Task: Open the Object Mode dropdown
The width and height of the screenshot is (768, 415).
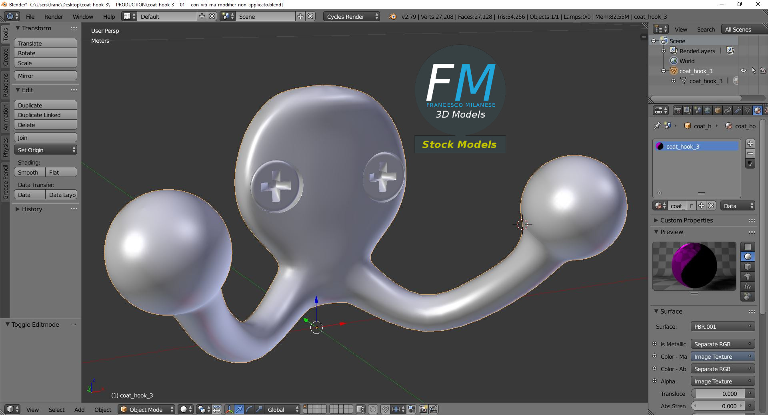Action: coord(146,409)
